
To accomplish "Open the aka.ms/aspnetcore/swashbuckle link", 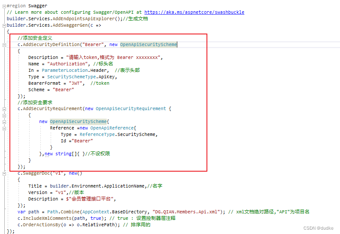I will coord(194,12).
